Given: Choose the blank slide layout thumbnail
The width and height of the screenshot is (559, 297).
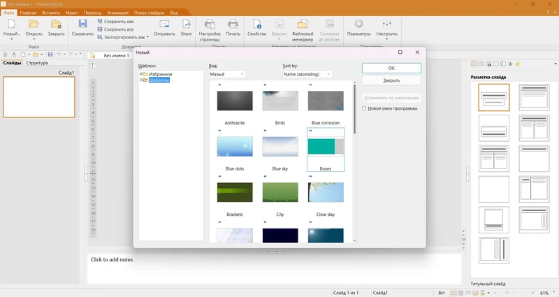Looking at the screenshot, I should click(494, 189).
